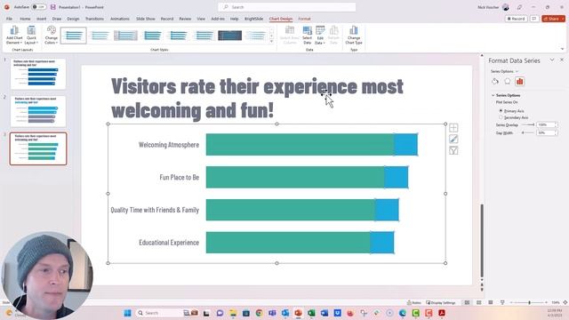Open the chart Format tab

(x=304, y=19)
